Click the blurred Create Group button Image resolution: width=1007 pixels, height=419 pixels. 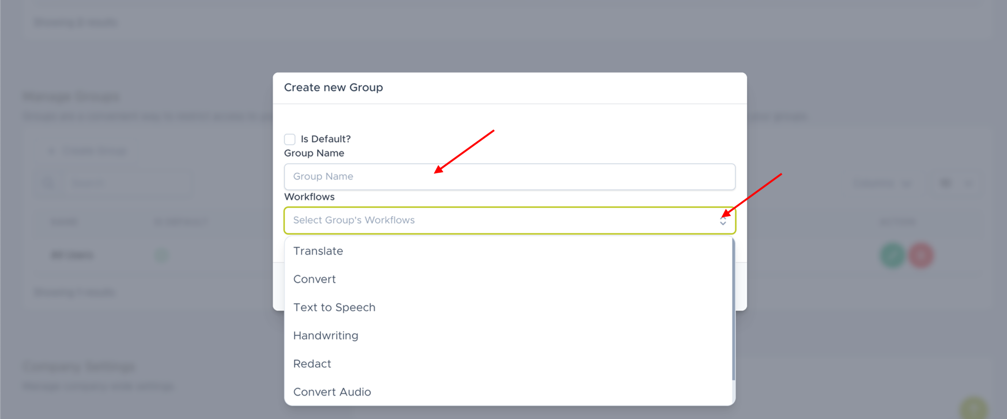point(89,151)
